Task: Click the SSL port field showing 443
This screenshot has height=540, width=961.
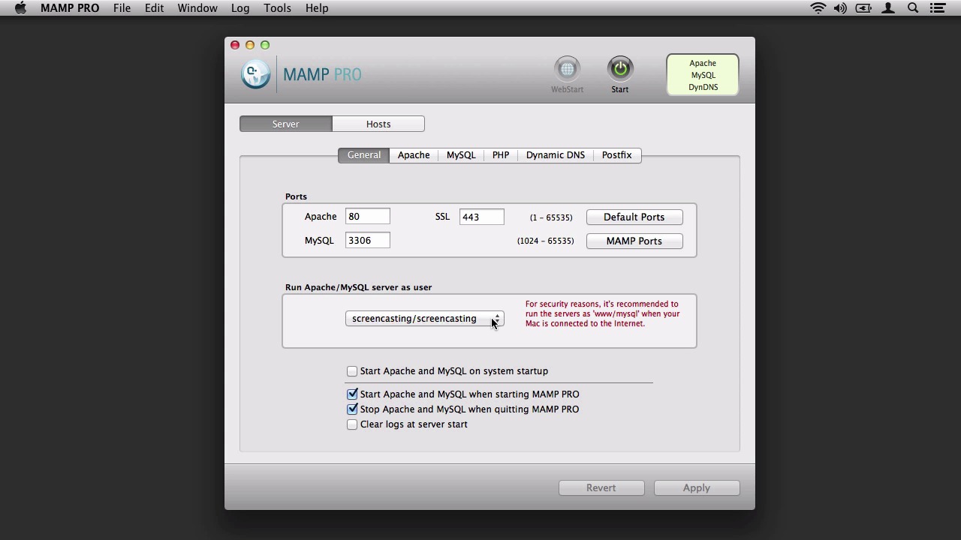Action: (x=482, y=217)
